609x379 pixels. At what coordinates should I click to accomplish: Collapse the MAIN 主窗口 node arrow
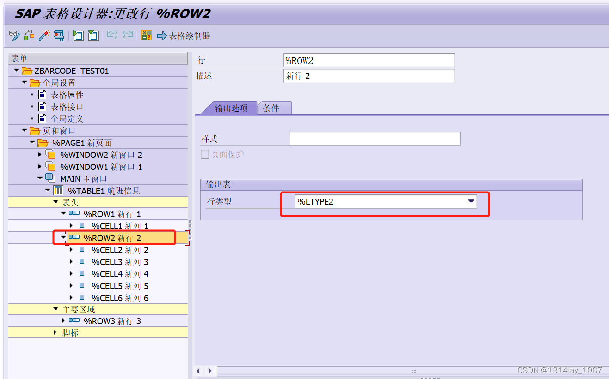pyautogui.click(x=40, y=178)
